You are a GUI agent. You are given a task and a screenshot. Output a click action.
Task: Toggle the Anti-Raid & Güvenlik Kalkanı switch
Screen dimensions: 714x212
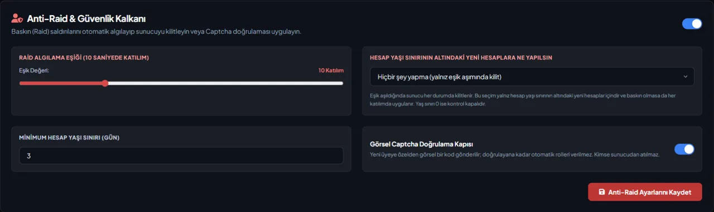[x=692, y=23]
